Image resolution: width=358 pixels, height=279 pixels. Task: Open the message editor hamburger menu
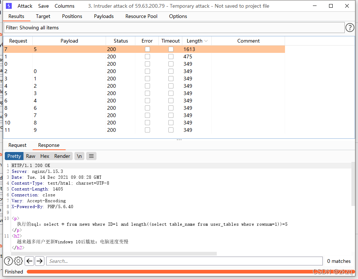coord(91,156)
